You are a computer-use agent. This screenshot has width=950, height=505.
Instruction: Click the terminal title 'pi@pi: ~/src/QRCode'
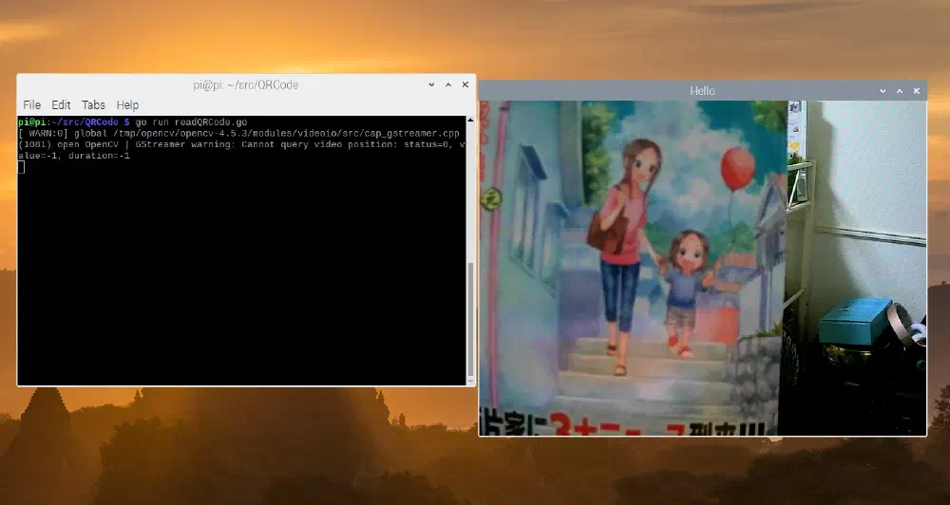(245, 84)
